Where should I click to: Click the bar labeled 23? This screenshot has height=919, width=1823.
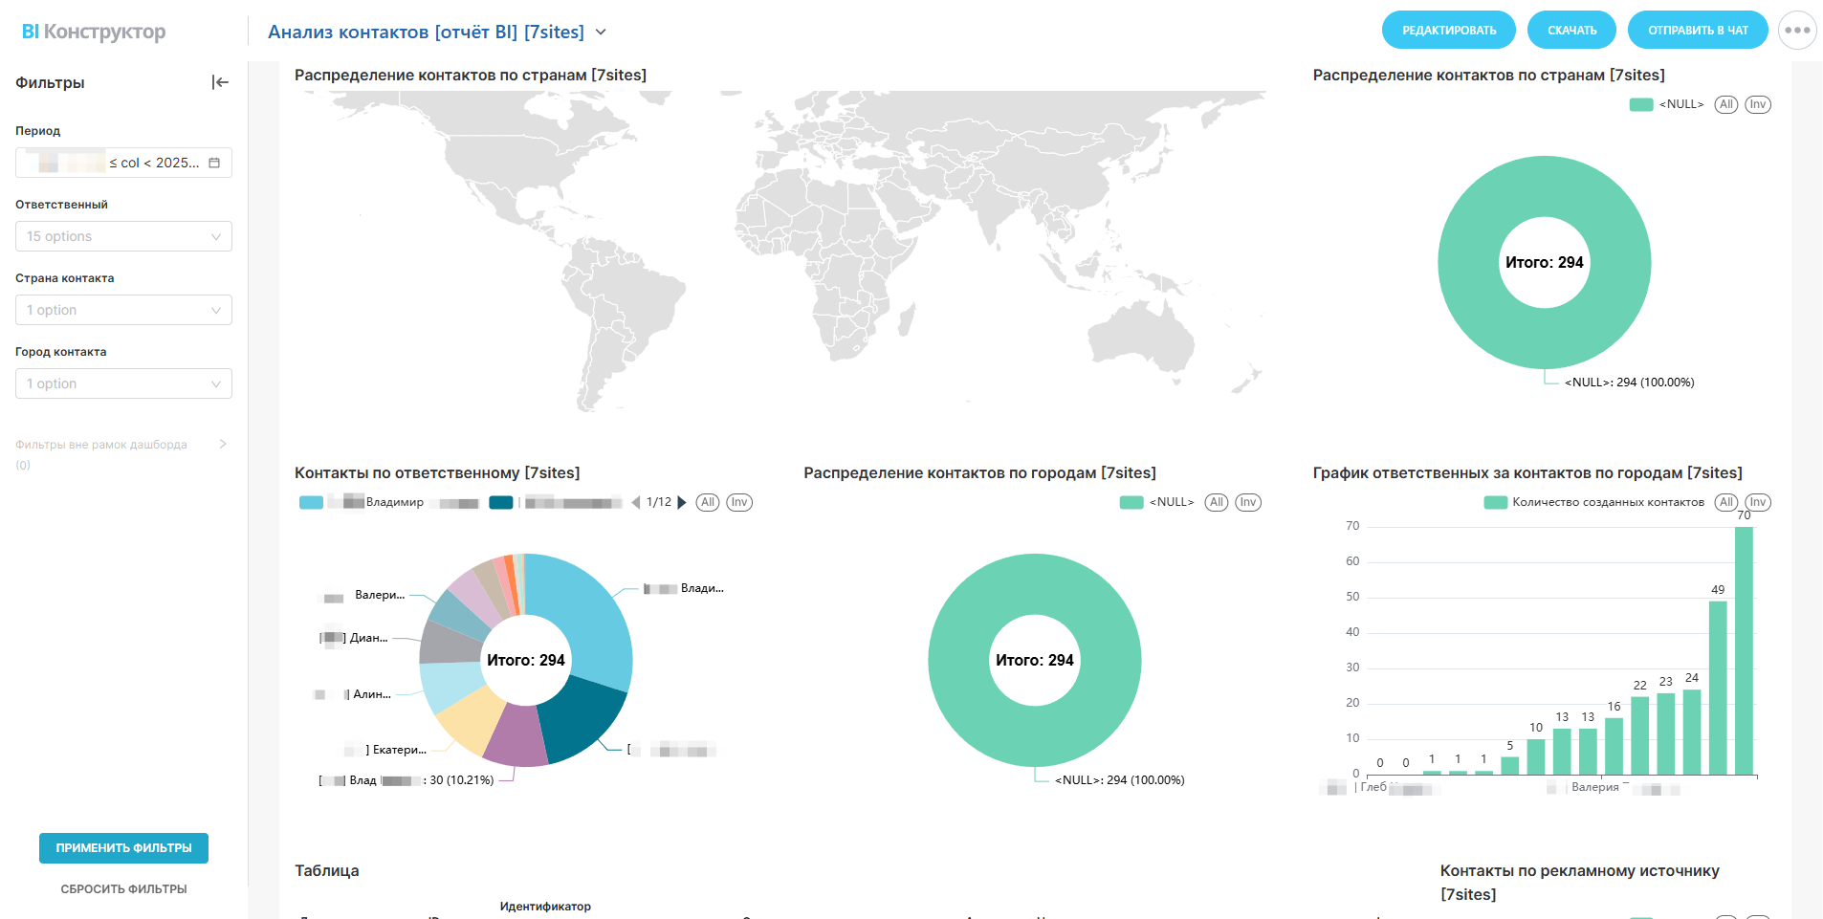tap(1666, 733)
